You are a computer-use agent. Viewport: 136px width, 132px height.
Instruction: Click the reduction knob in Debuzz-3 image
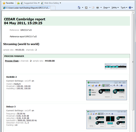point(118,123)
